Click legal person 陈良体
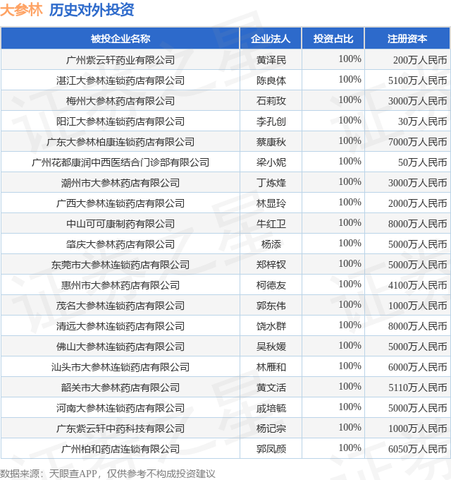 click(x=271, y=80)
